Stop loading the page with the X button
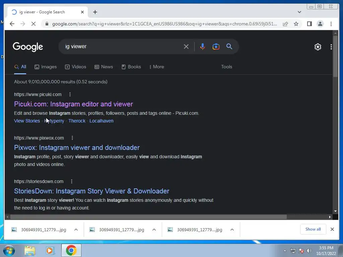The image size is (343, 257). pos(33,24)
